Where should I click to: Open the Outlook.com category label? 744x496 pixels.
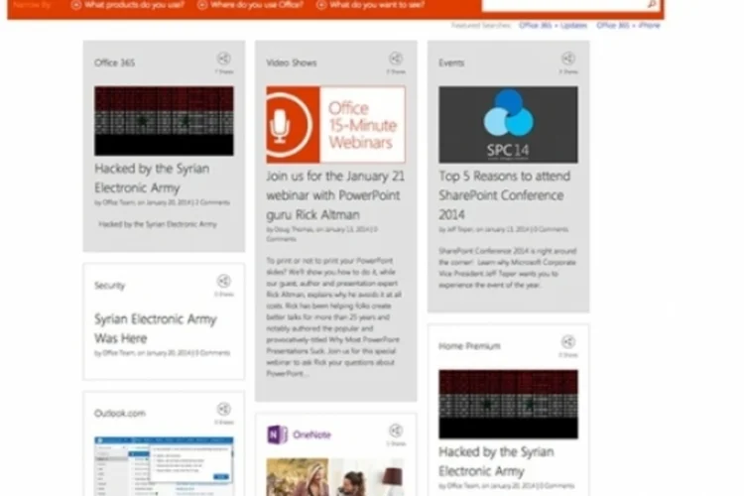120,414
